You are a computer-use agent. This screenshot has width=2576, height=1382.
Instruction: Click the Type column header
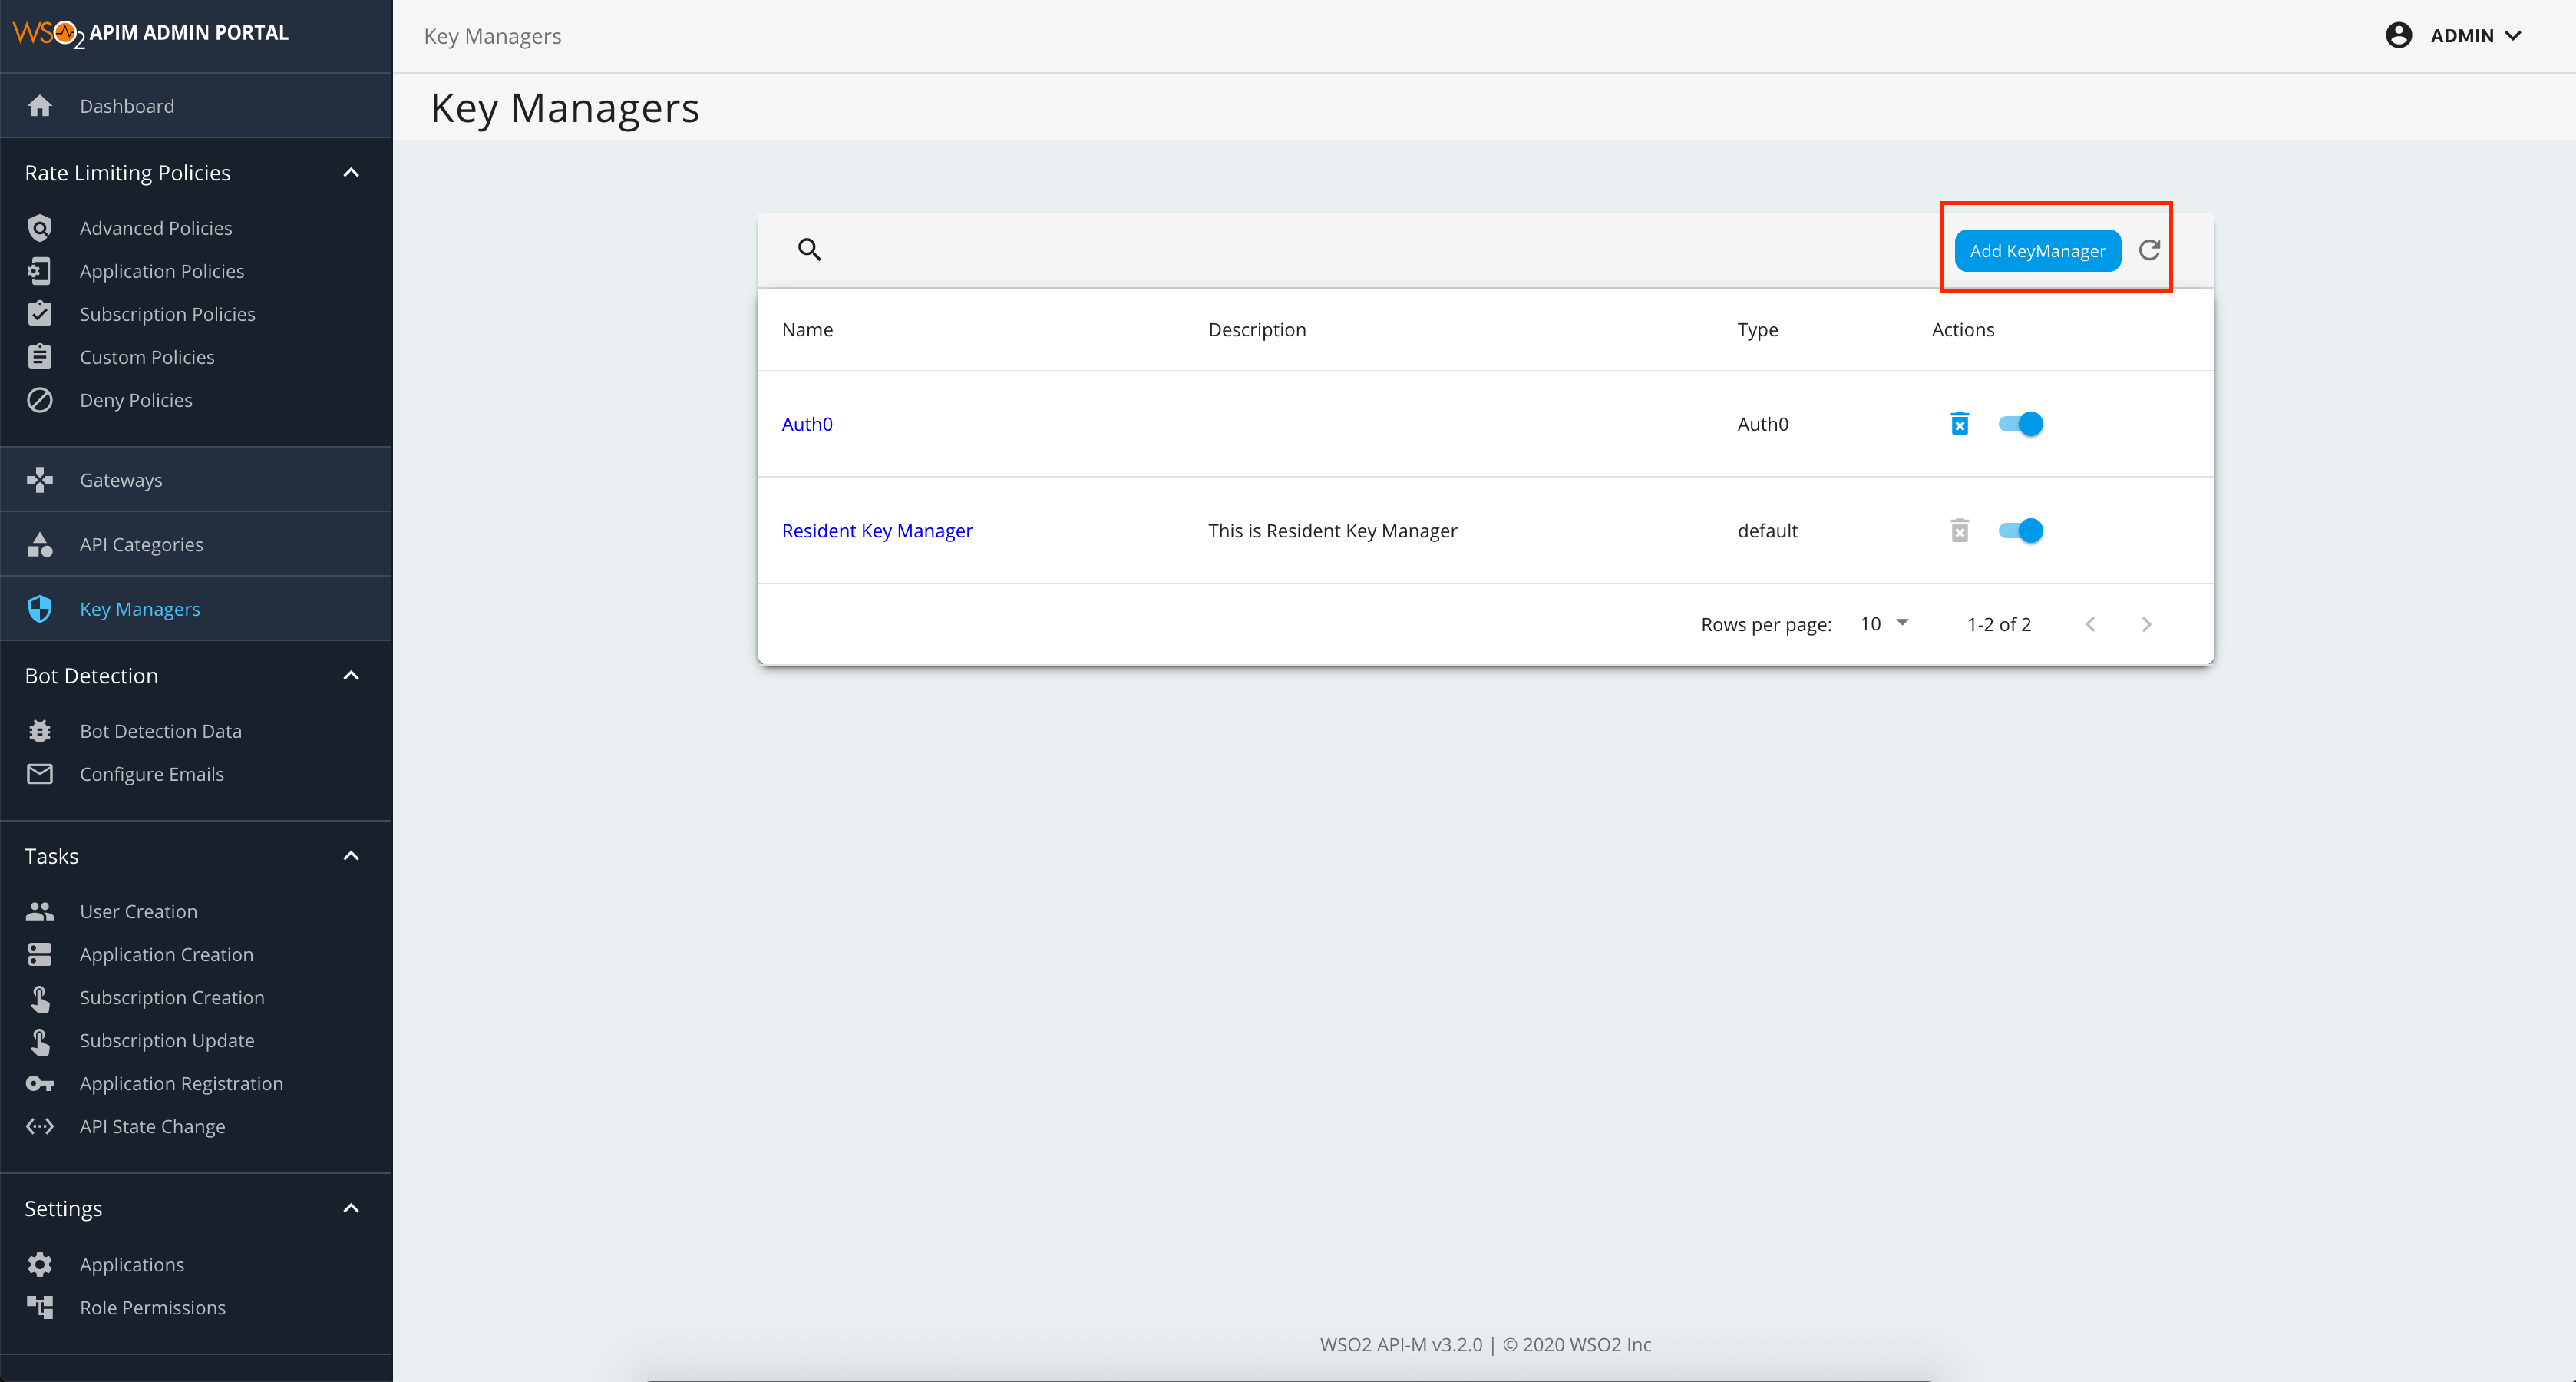(1757, 330)
